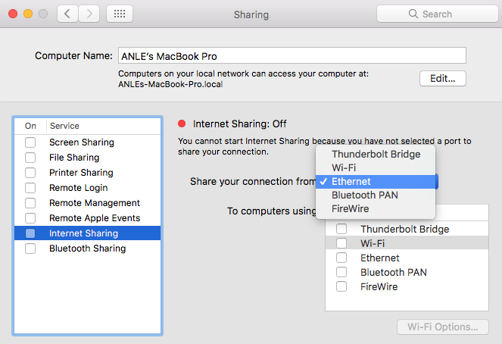This screenshot has height=344, width=502.
Task: Click the red Internet Sharing status indicator
Action: 182,124
